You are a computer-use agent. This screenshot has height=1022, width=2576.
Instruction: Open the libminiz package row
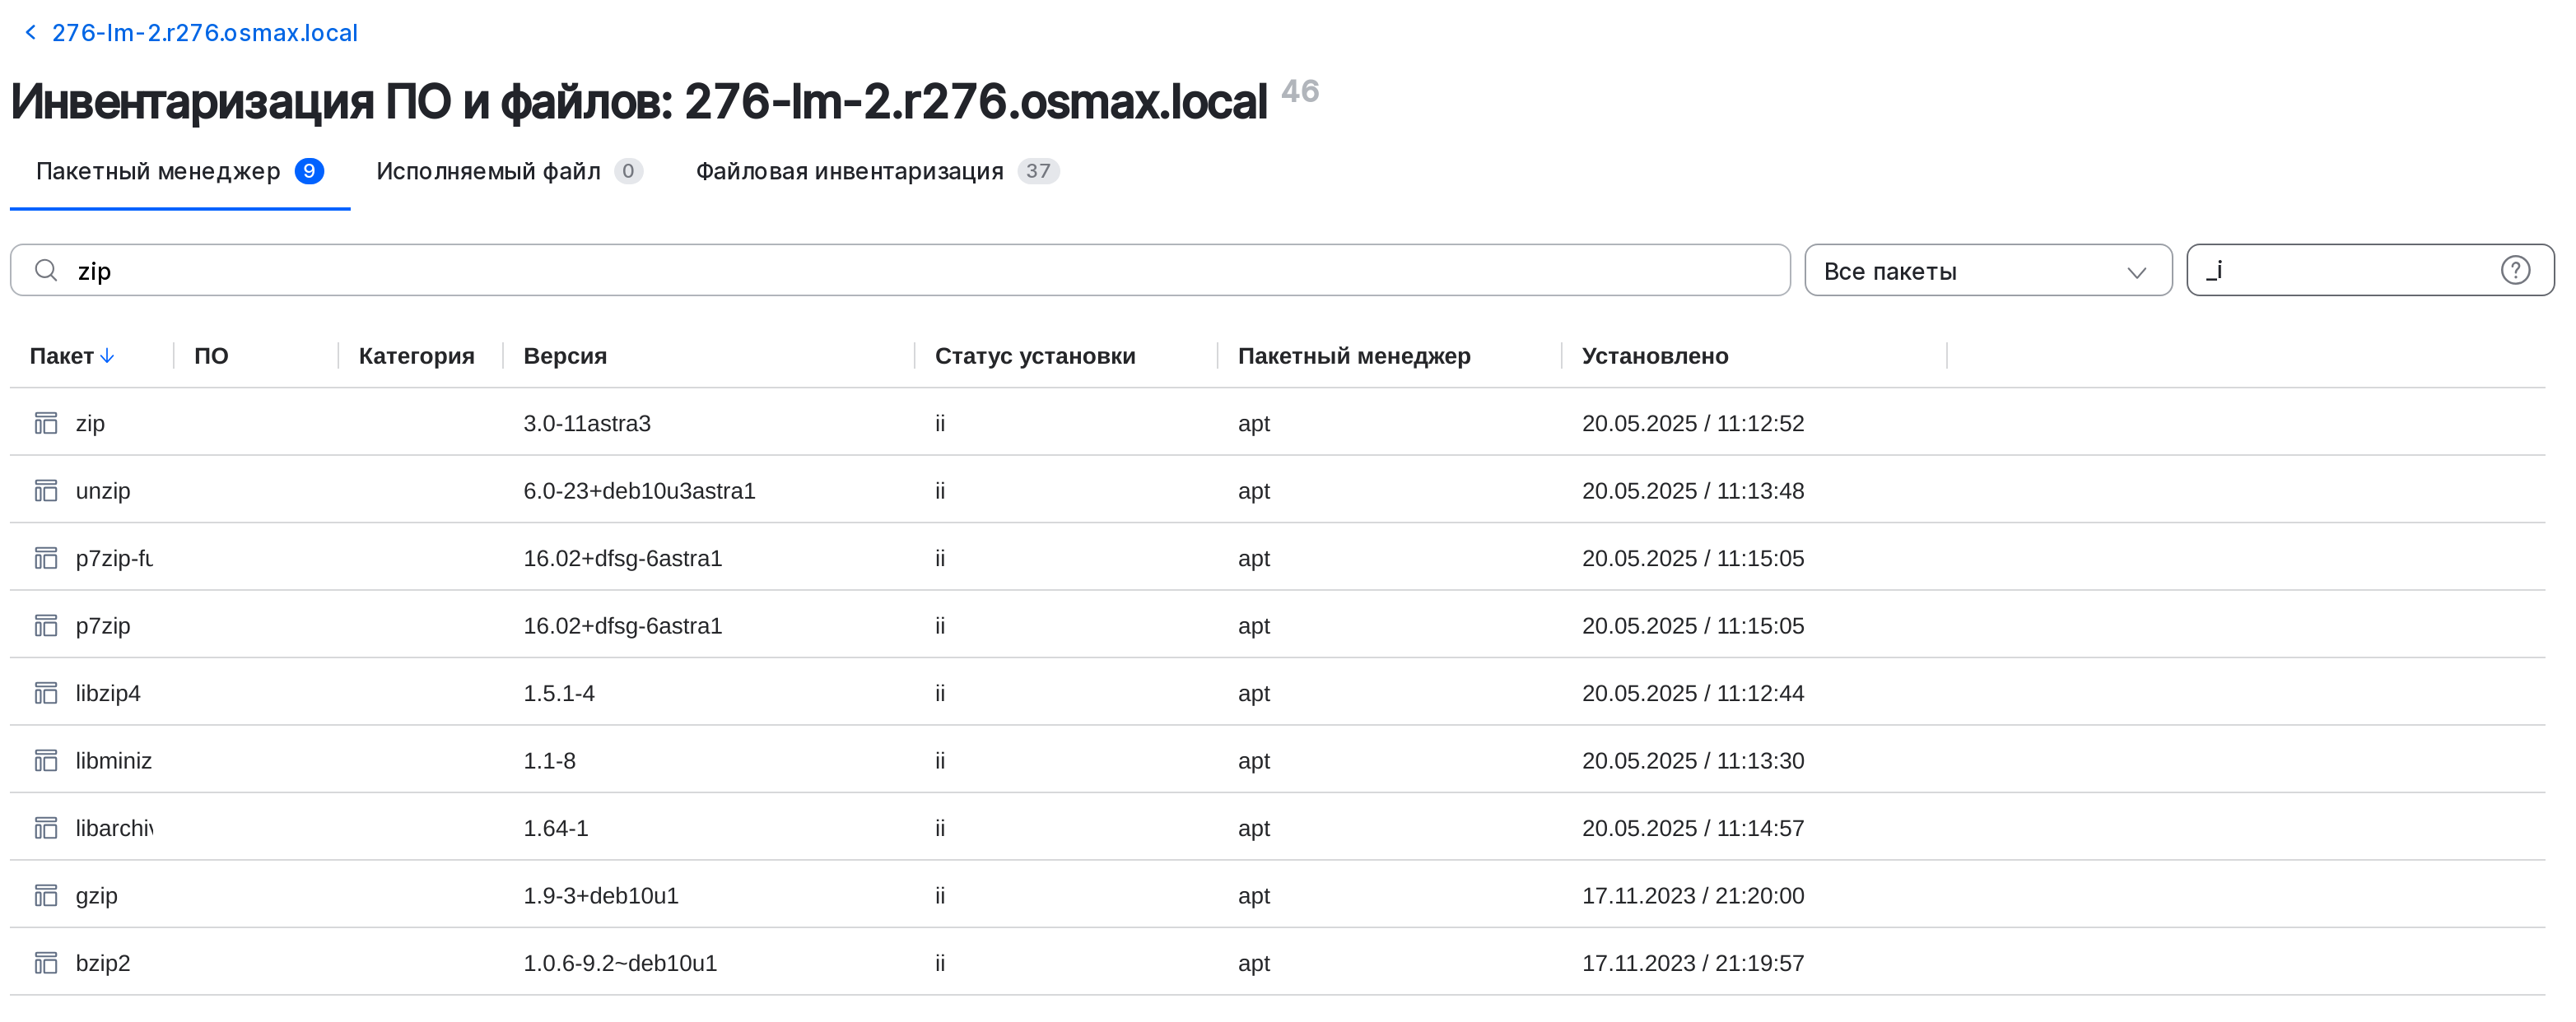114,761
